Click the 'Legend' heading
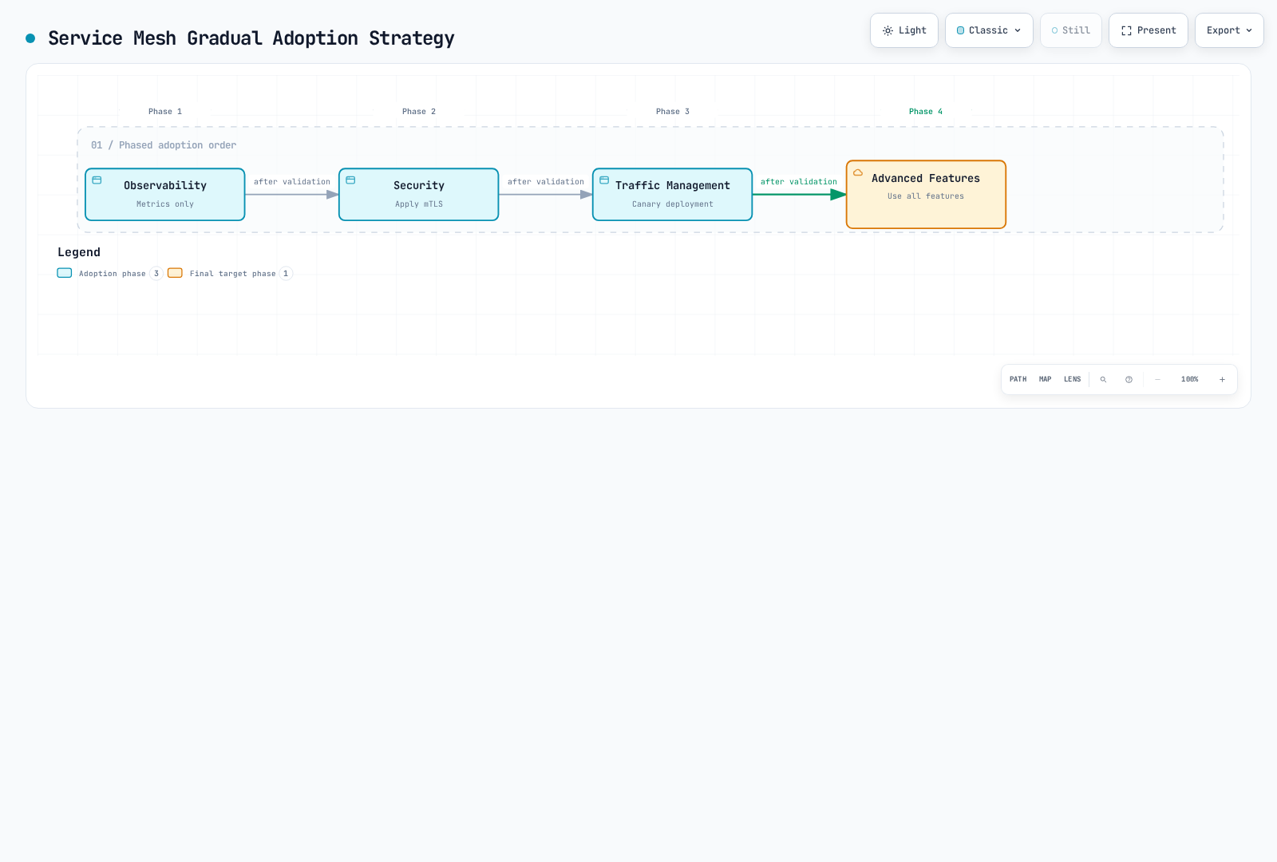 [79, 252]
